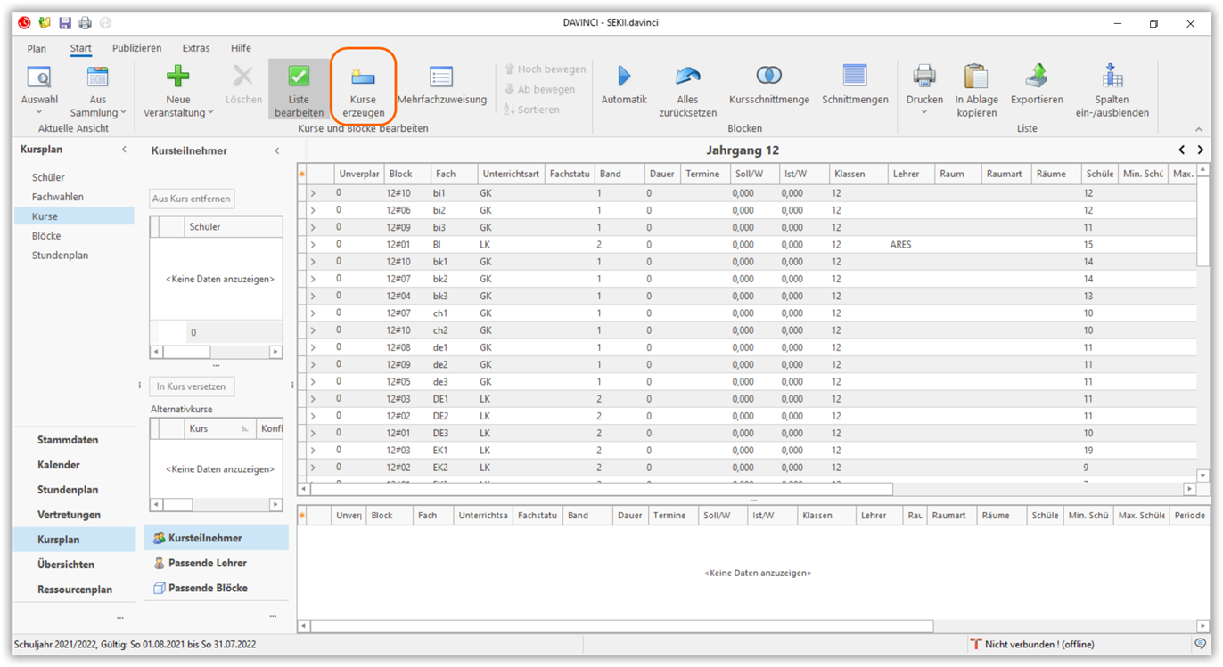Image resolution: width=1223 pixels, height=667 pixels.
Task: Expand the bi1 course row
Action: (x=313, y=193)
